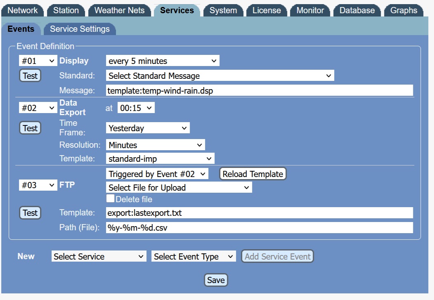Switch to the Network tab
The width and height of the screenshot is (434, 300).
pos(23,10)
